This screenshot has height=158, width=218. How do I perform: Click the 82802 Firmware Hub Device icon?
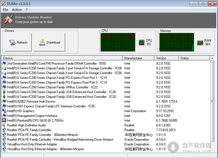click(4, 101)
